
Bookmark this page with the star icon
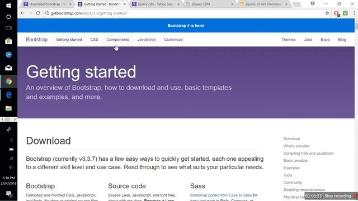click(327, 13)
